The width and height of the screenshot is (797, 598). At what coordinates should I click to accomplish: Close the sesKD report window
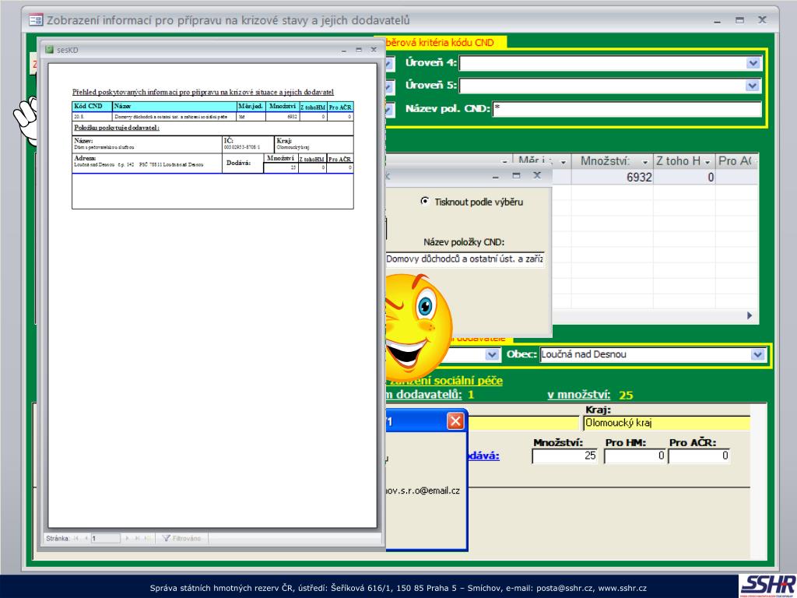(374, 50)
